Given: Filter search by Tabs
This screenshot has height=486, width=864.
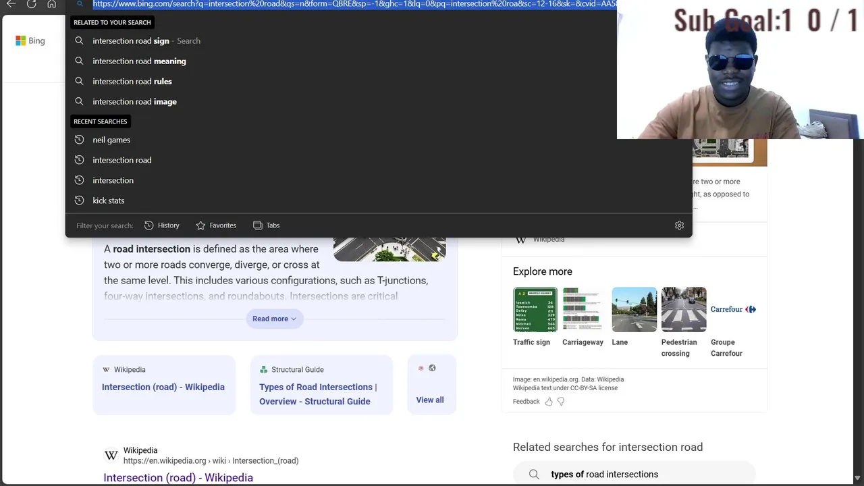Looking at the screenshot, I should coord(266,225).
